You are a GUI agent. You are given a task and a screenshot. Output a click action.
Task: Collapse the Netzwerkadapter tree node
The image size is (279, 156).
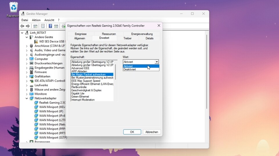27,99
